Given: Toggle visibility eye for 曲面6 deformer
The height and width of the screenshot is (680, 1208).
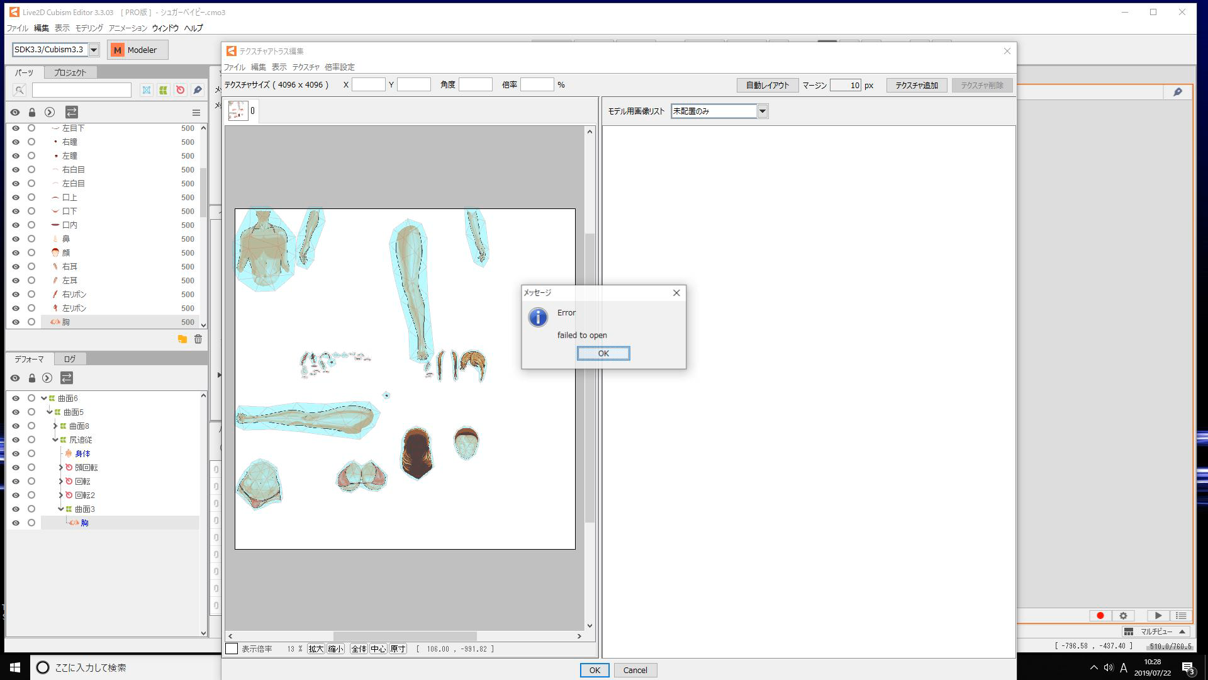Looking at the screenshot, I should 16,398.
